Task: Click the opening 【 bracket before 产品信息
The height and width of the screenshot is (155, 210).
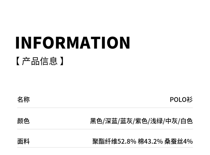Action: pos(18,61)
